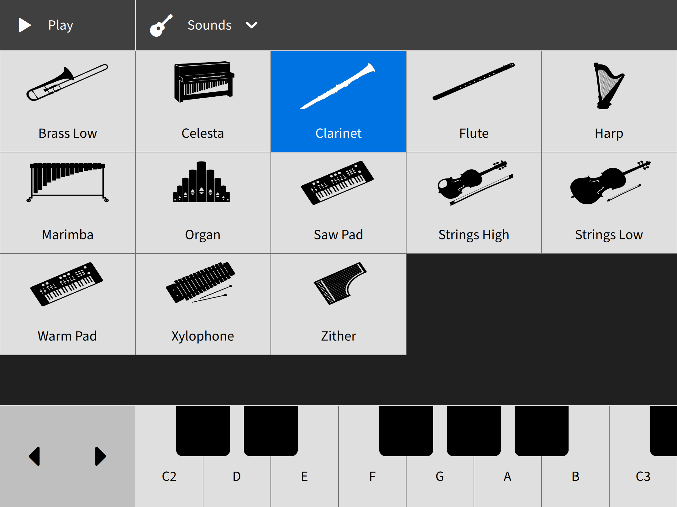Select the Xylophone instrument

point(203,304)
